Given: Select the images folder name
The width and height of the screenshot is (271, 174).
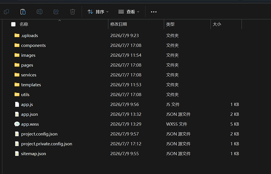Looking at the screenshot, I should click(x=28, y=55).
